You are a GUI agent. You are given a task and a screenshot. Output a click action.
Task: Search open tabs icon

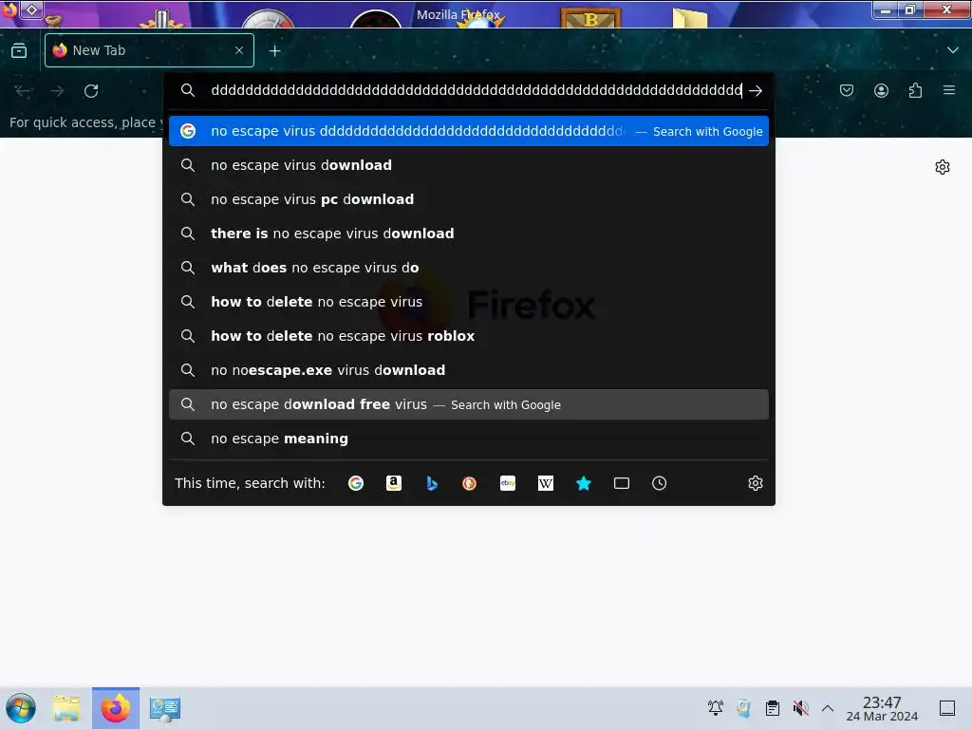pos(621,483)
